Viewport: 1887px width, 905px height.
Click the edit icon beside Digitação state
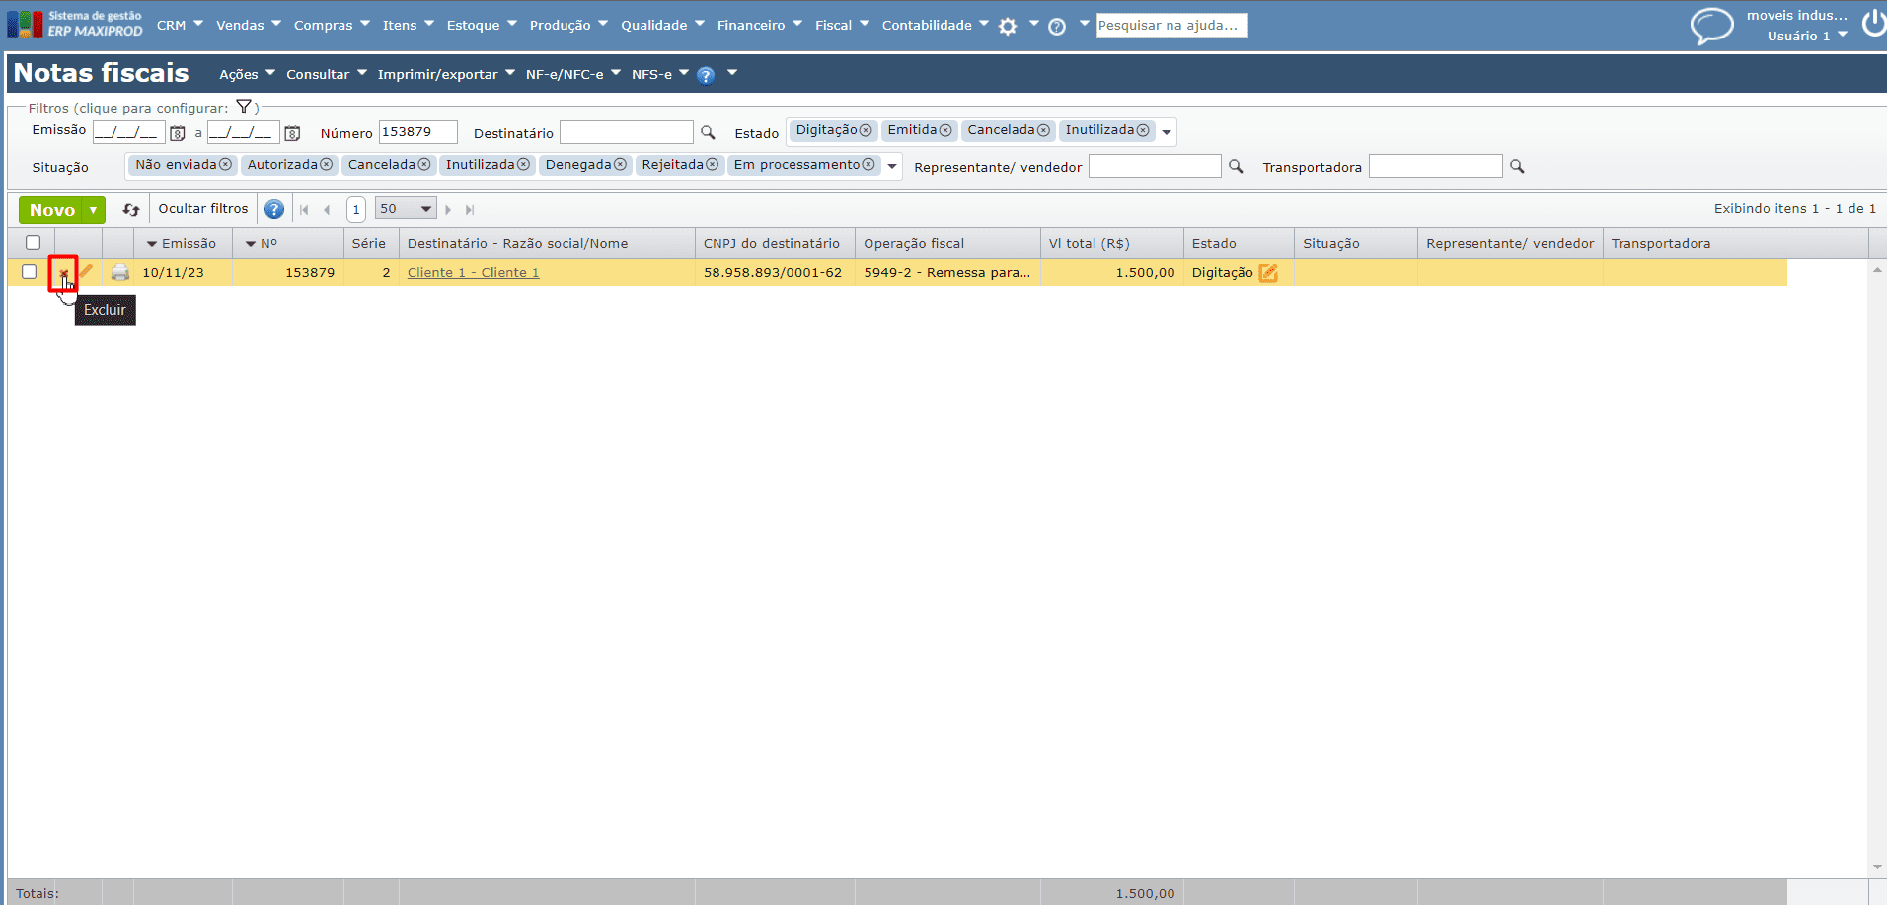point(1268,273)
